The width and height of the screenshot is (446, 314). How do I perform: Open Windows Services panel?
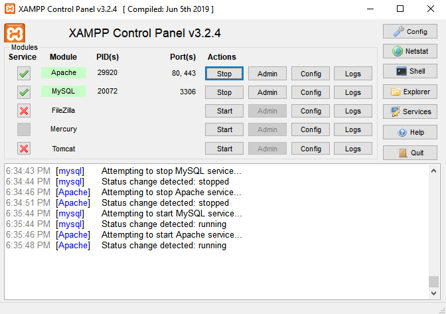(409, 112)
